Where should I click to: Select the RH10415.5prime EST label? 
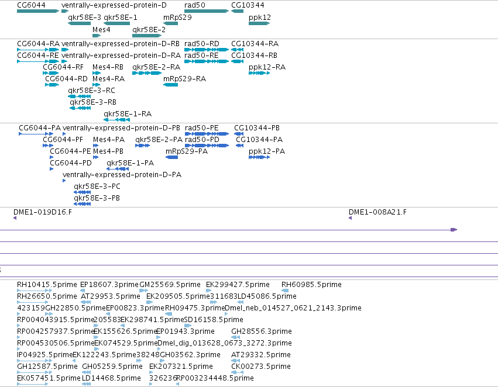pyautogui.click(x=47, y=285)
